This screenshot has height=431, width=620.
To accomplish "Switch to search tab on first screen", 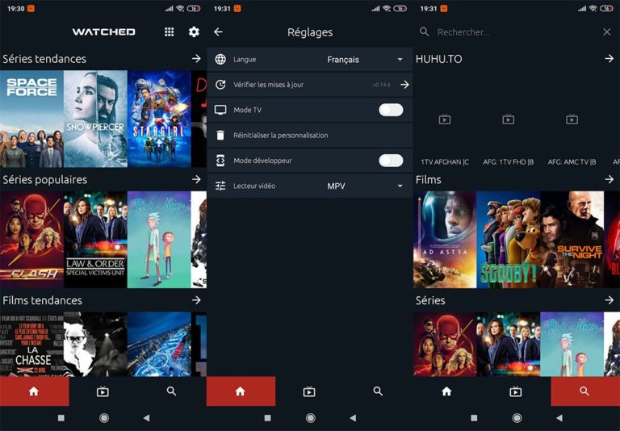I will 172,391.
